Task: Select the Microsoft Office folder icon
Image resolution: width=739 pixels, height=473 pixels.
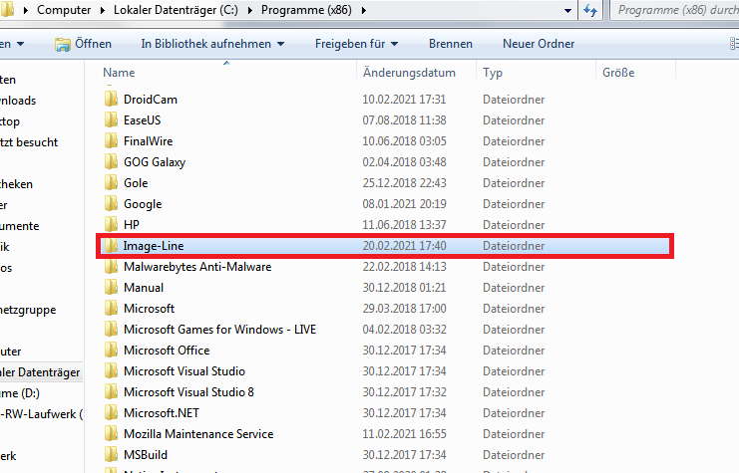Action: pyautogui.click(x=111, y=351)
